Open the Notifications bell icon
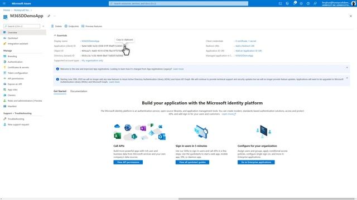Screen dimensions: 357x200 [295, 3]
